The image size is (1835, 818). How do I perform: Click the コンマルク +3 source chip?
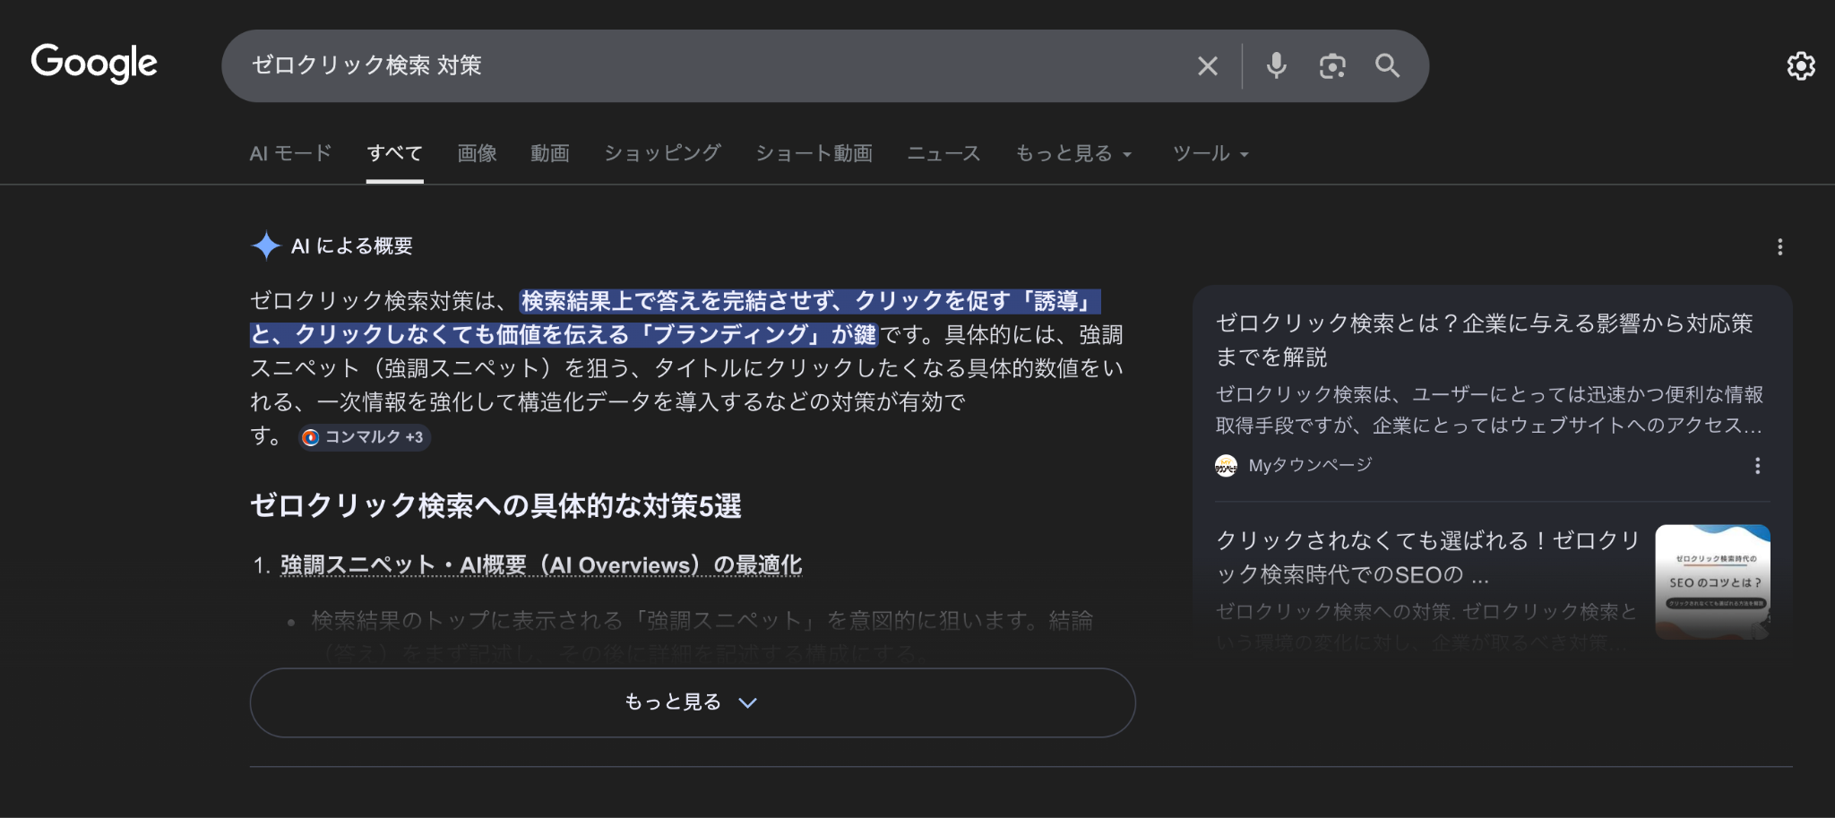[x=364, y=437]
